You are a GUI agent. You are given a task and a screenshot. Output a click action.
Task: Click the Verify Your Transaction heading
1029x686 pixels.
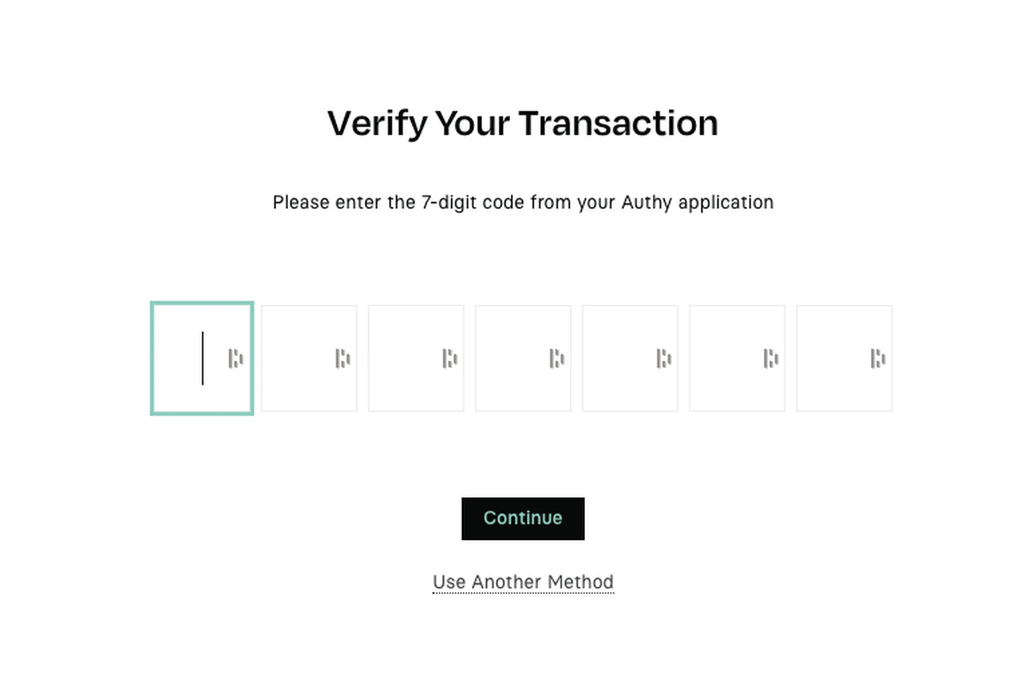523,123
